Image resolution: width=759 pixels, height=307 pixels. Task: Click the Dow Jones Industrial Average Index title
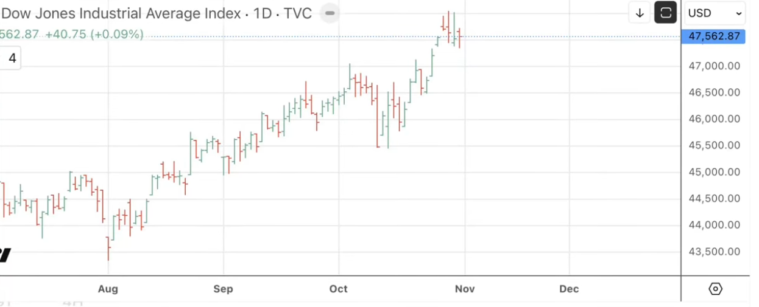click(122, 13)
